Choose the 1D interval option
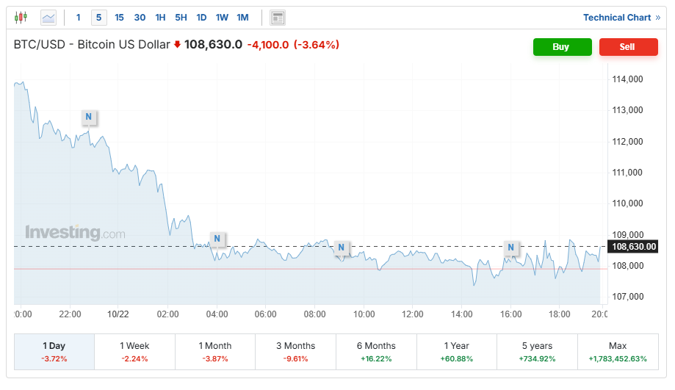This screenshot has height=390, width=675. tap(201, 18)
